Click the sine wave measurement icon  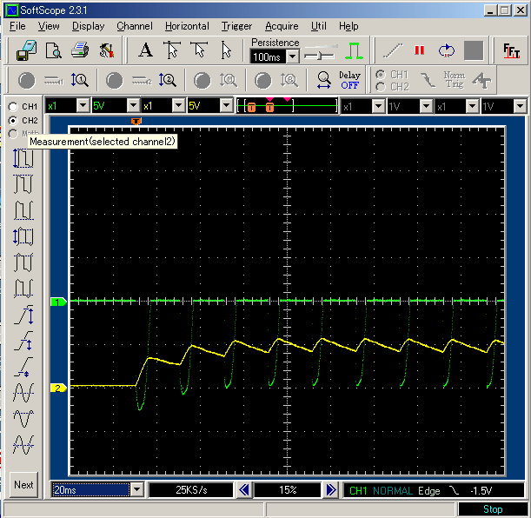point(23,392)
